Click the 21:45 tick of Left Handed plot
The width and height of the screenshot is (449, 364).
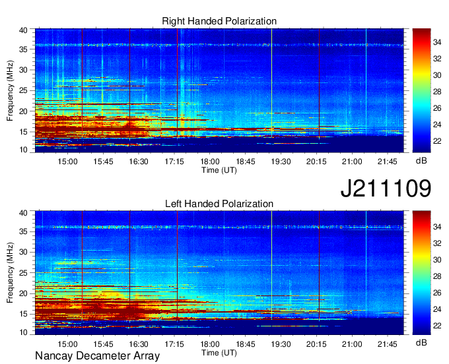[x=388, y=344]
